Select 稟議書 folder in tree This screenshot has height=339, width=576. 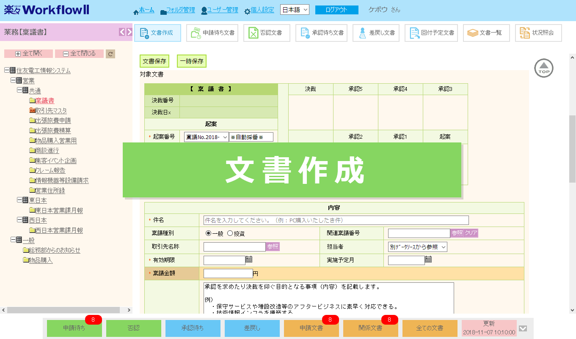(x=44, y=101)
